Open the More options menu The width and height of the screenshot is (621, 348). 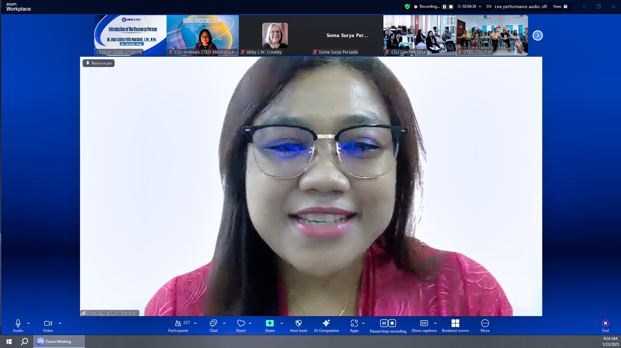485,326
